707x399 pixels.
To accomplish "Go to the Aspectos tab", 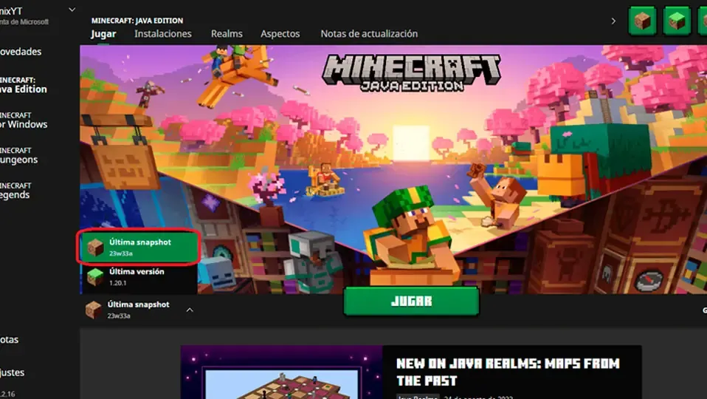I will [x=280, y=34].
